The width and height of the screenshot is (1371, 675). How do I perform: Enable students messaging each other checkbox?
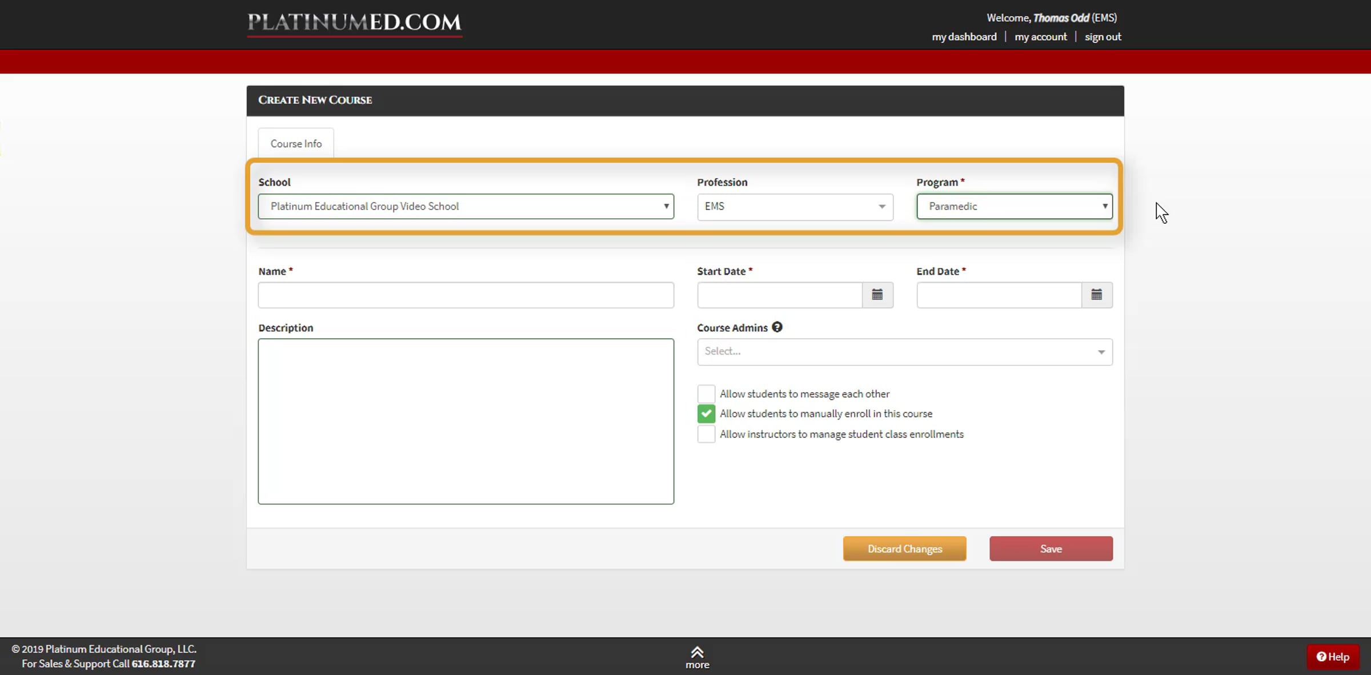tap(706, 393)
